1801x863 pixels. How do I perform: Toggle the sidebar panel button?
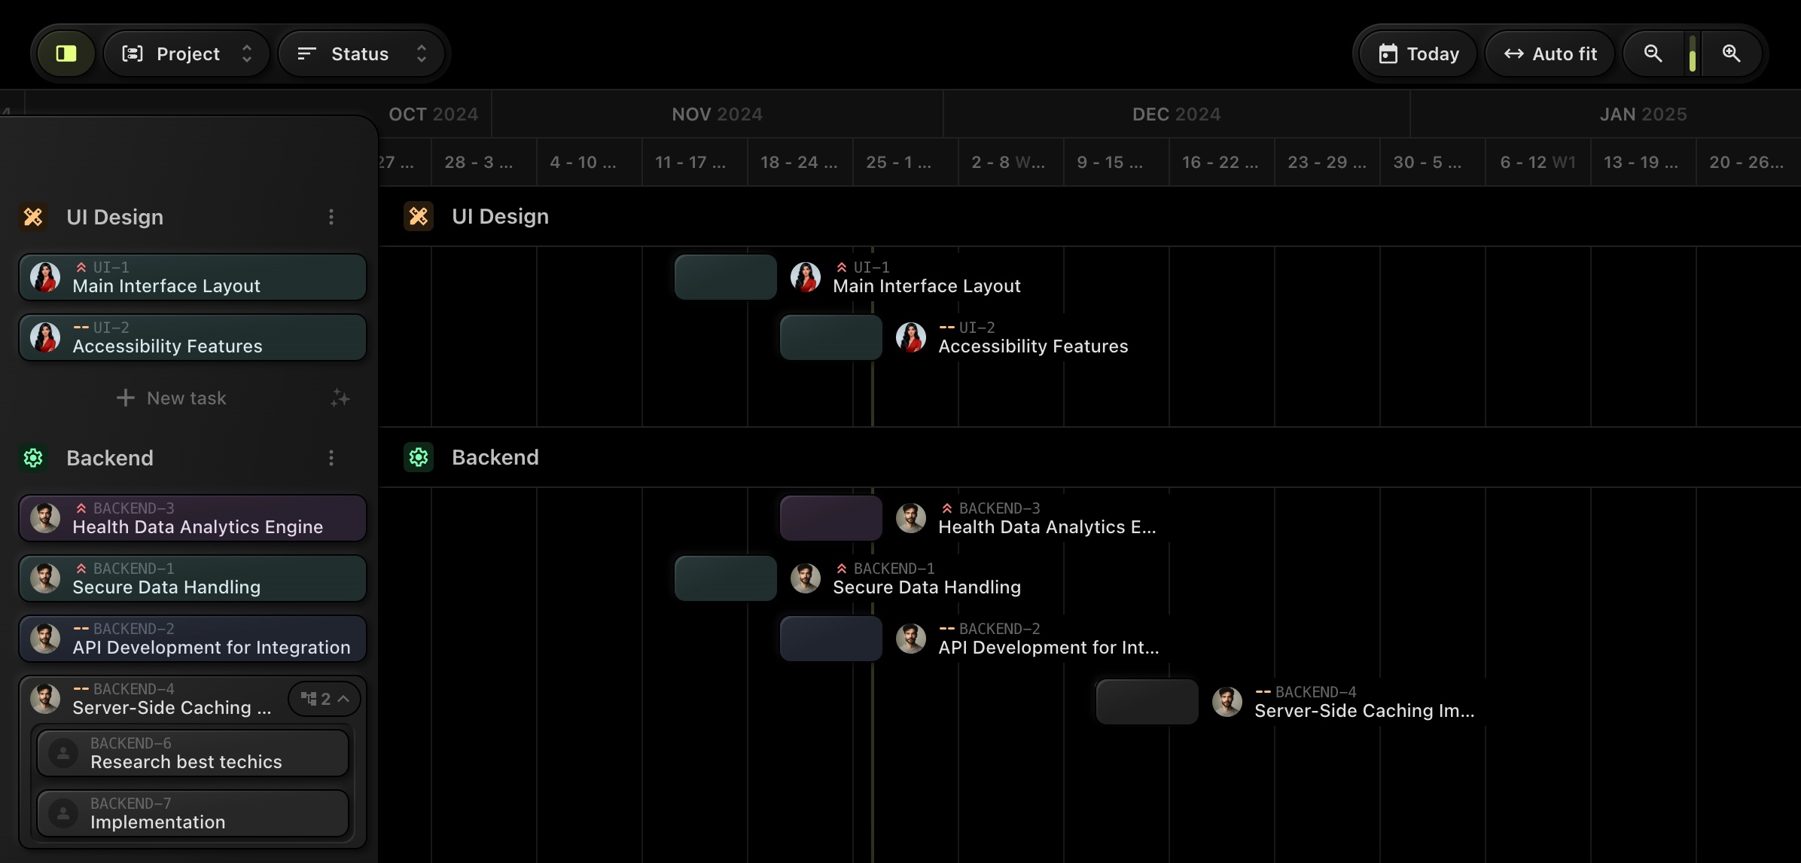coord(66,53)
